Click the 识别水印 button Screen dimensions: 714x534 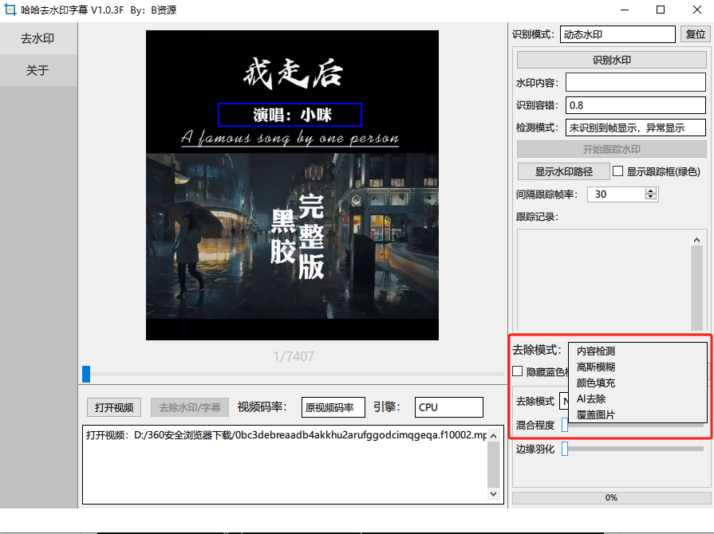click(612, 60)
